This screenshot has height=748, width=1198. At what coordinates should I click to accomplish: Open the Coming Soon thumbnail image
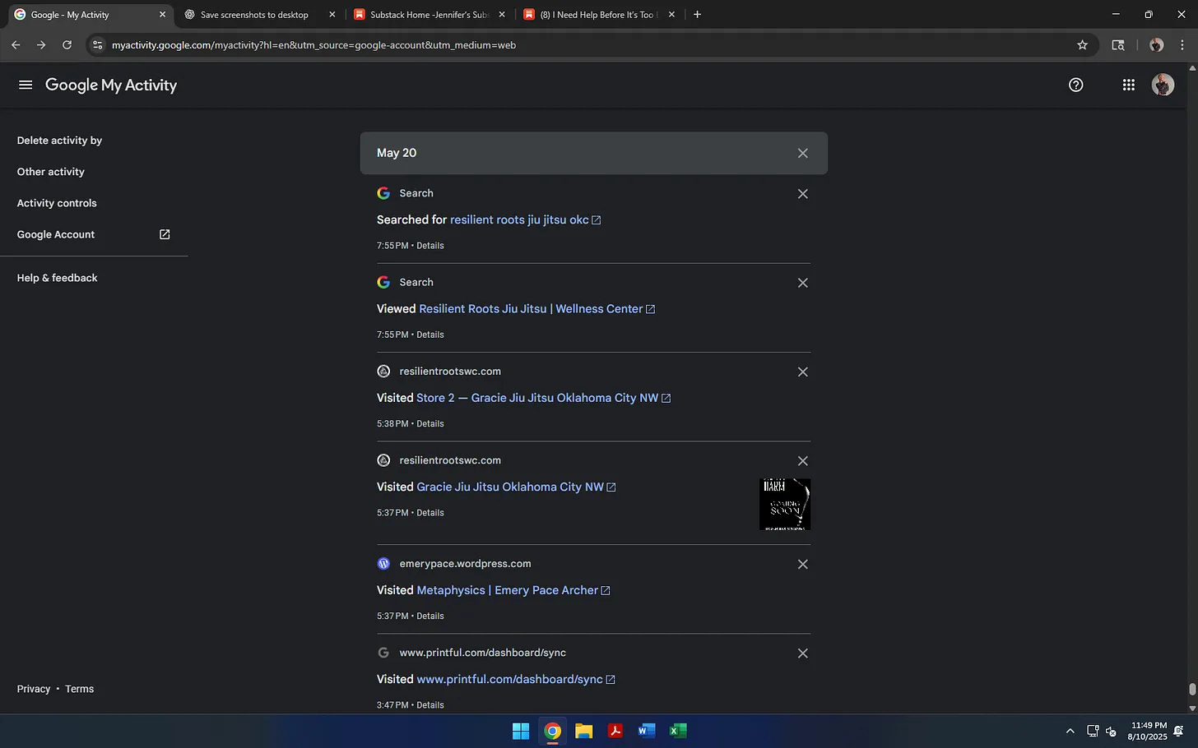click(785, 504)
